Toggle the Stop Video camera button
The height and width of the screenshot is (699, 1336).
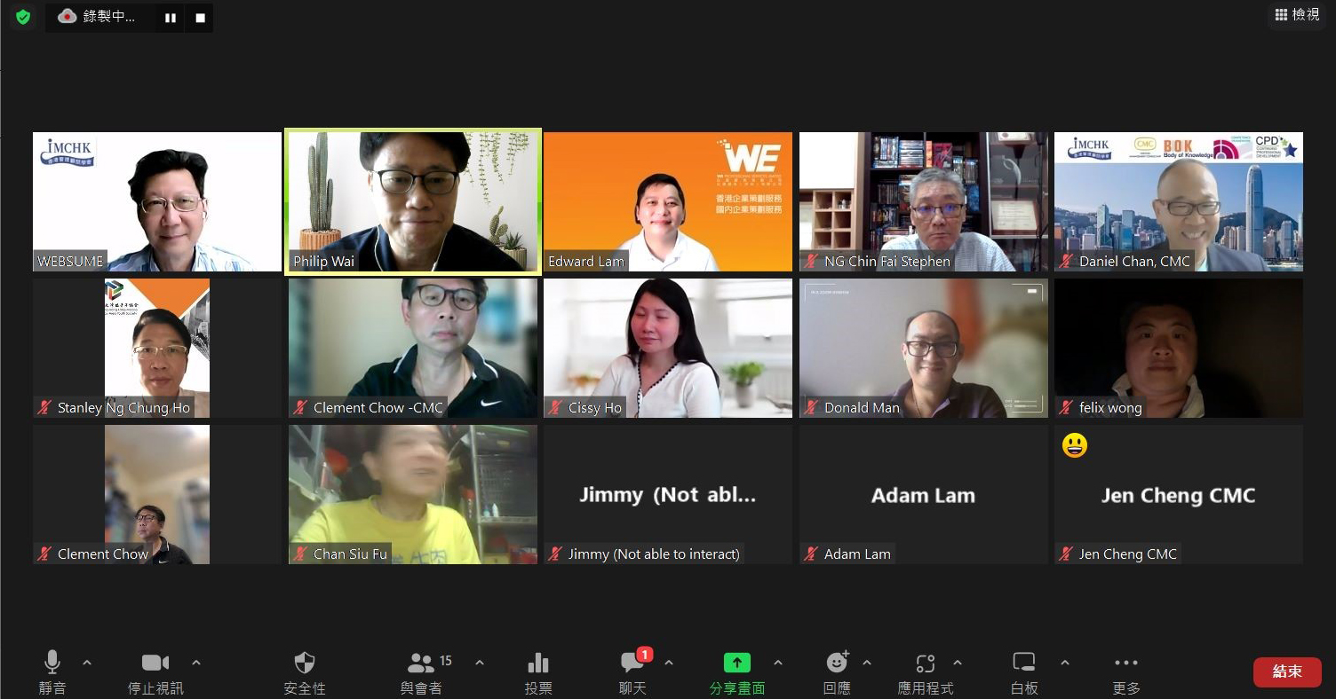155,663
